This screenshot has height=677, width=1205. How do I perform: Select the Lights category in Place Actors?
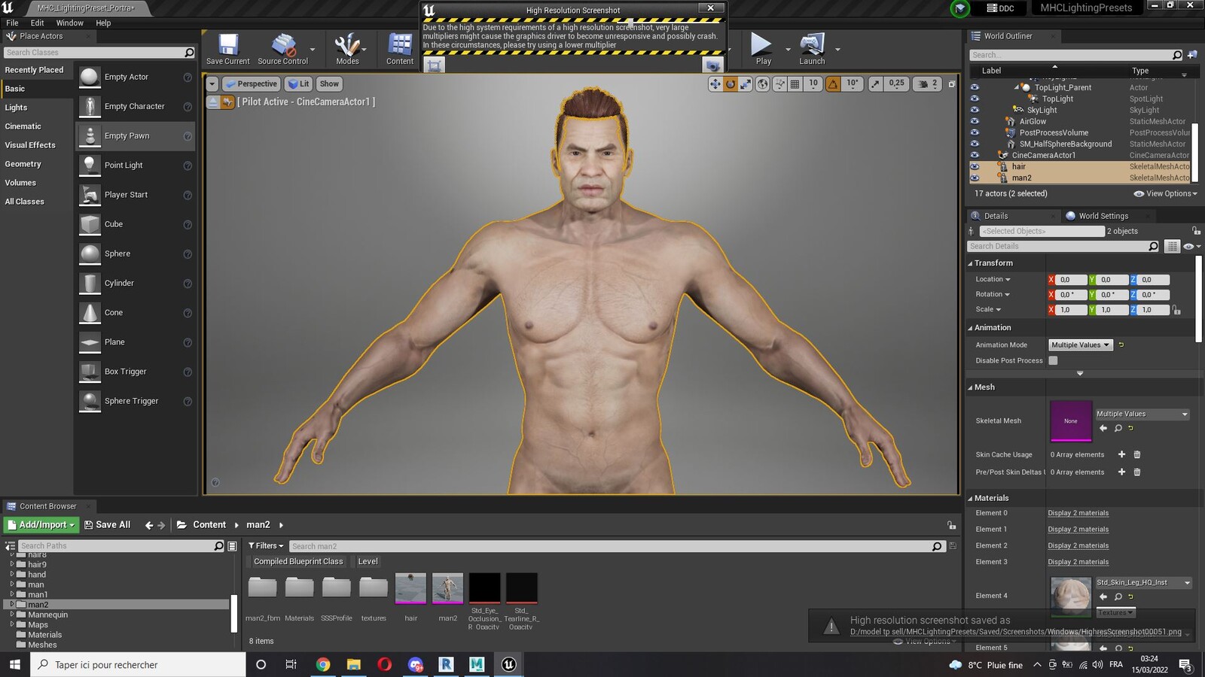coord(16,108)
